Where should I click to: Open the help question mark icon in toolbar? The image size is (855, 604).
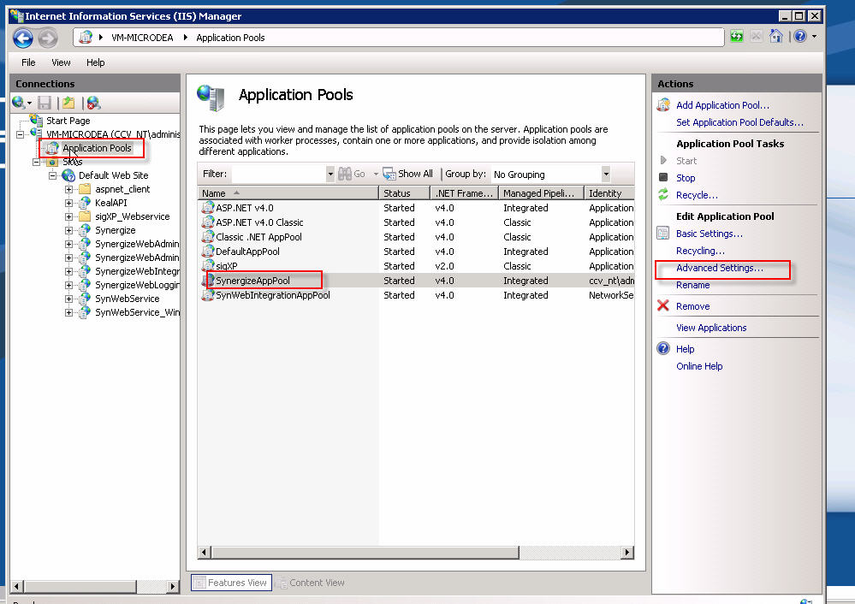point(800,37)
